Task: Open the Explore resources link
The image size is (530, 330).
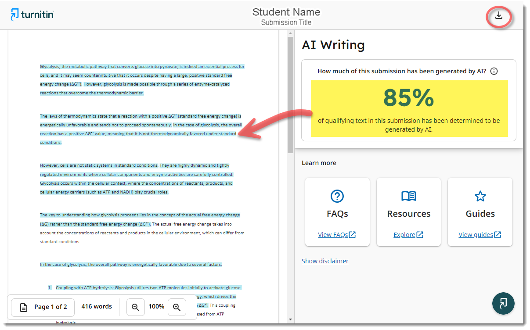Action: (408, 235)
